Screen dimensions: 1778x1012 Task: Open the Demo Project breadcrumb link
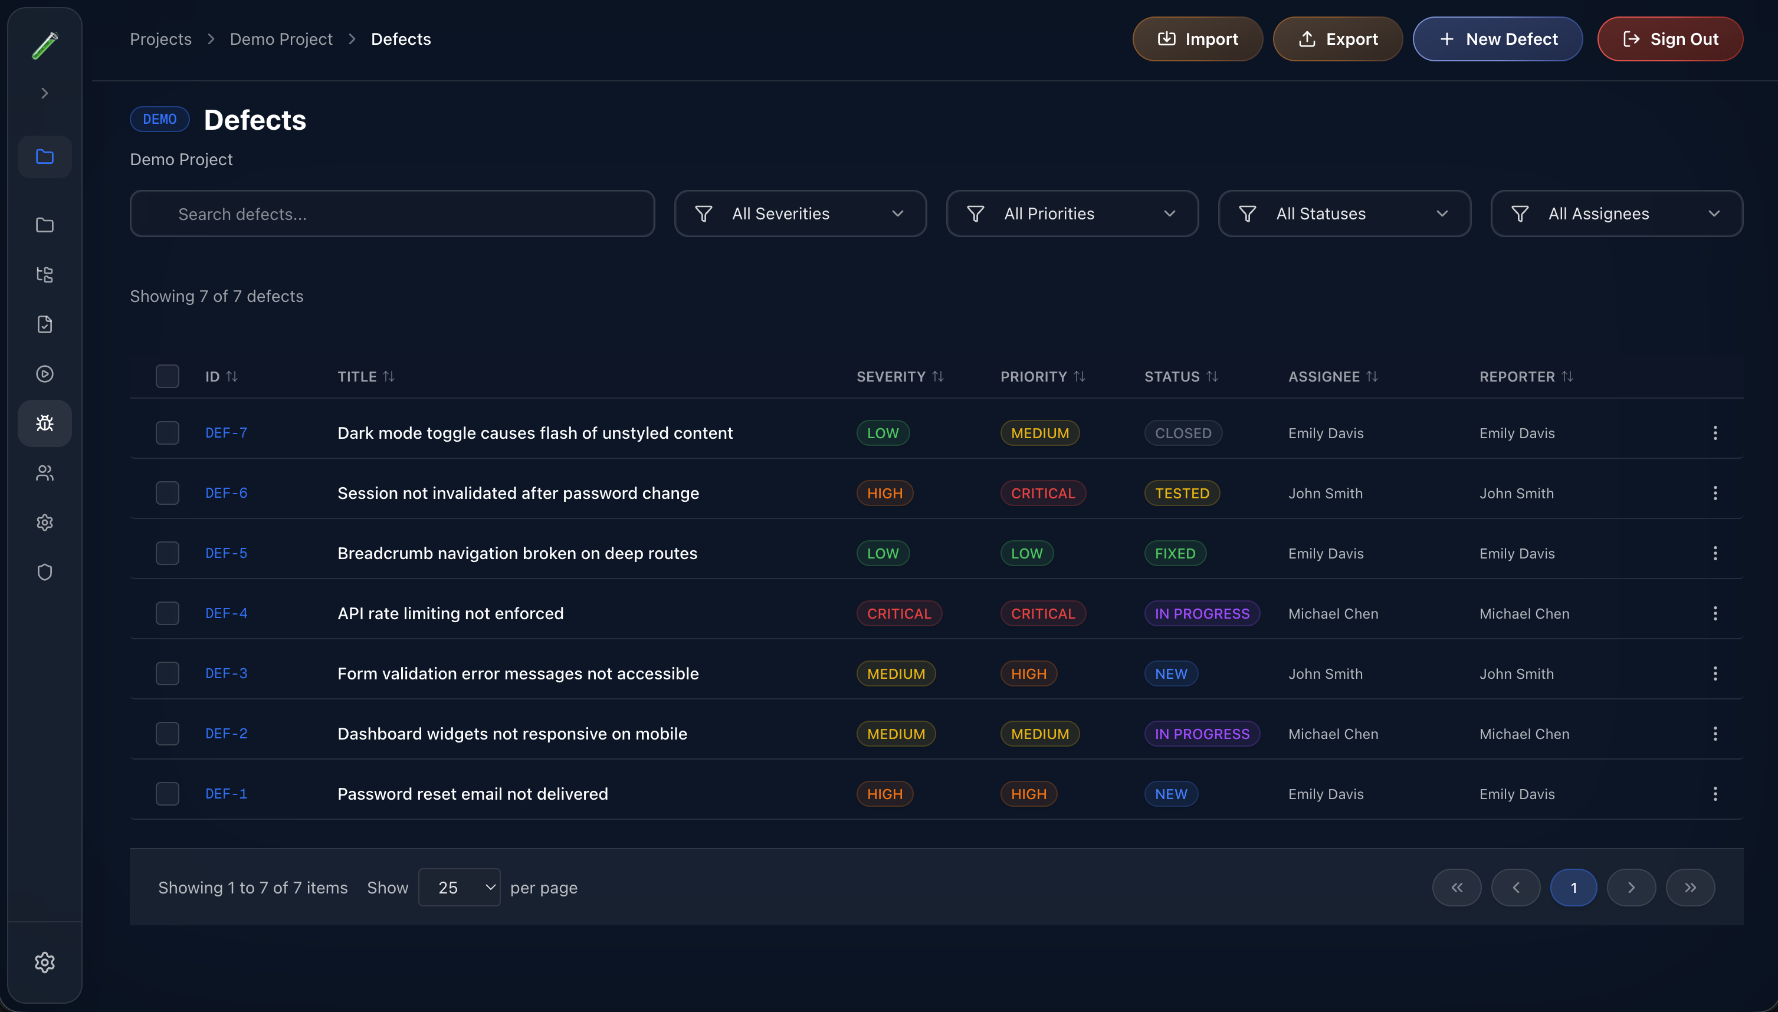pos(281,39)
